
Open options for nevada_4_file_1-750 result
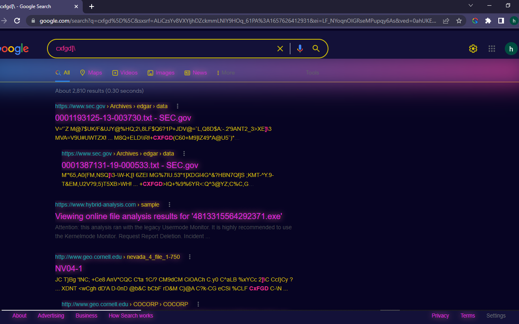(x=190, y=257)
